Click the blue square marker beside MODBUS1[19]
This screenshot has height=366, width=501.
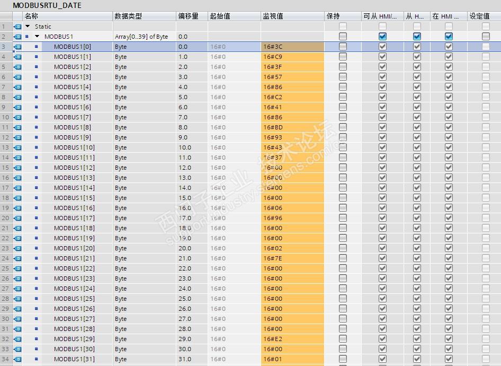[37, 238]
